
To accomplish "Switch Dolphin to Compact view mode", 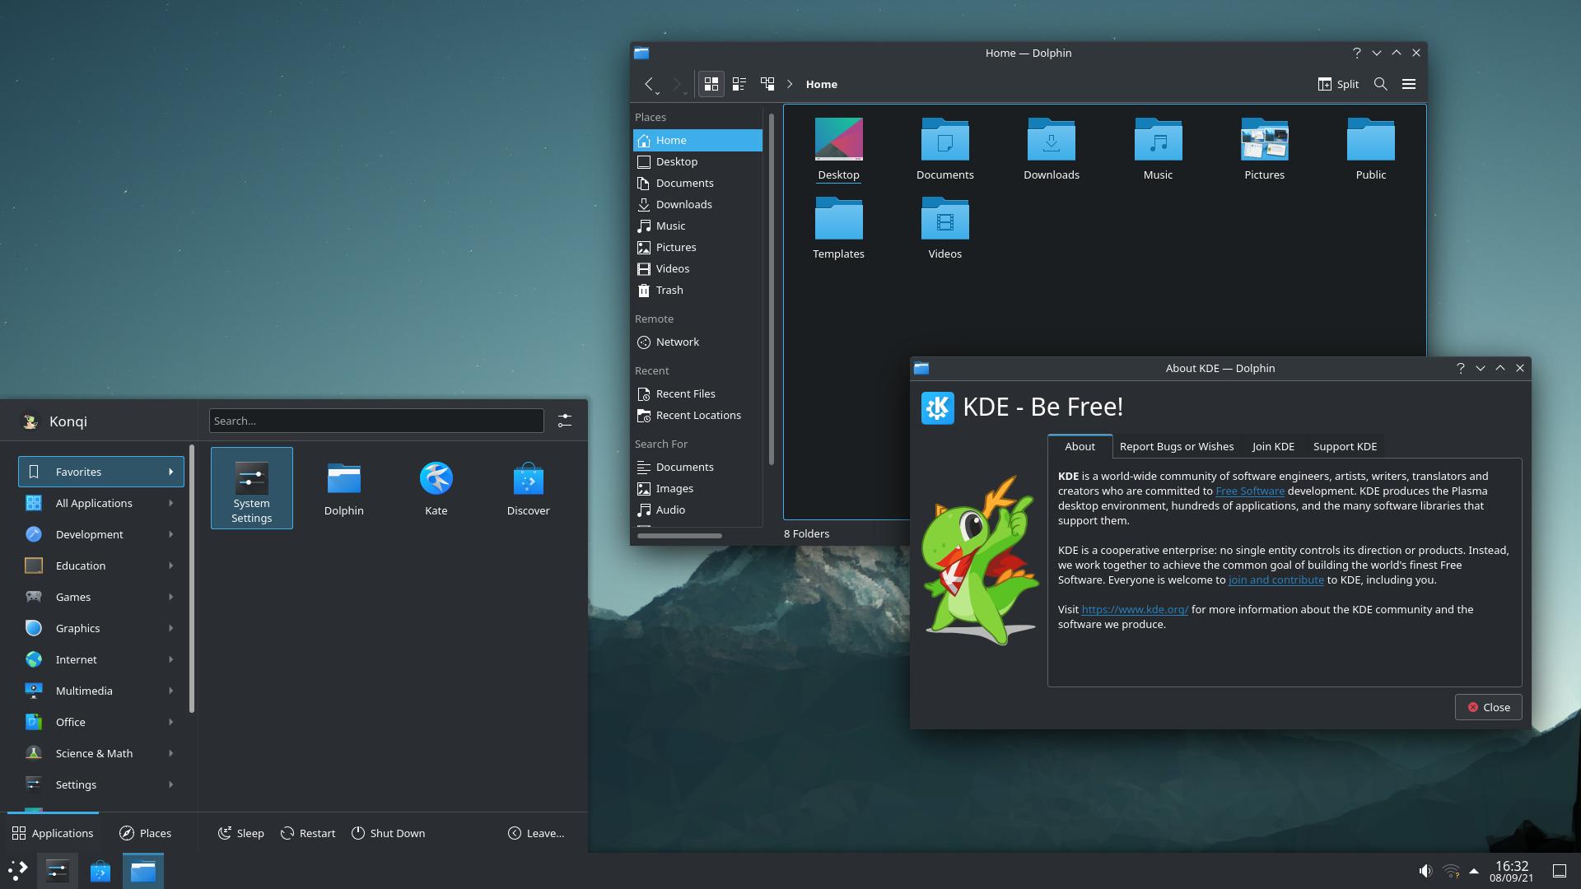I will (x=739, y=84).
